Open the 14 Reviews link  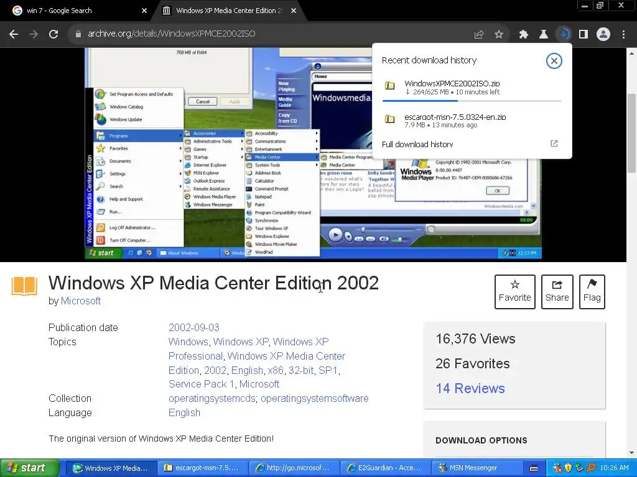[470, 388]
